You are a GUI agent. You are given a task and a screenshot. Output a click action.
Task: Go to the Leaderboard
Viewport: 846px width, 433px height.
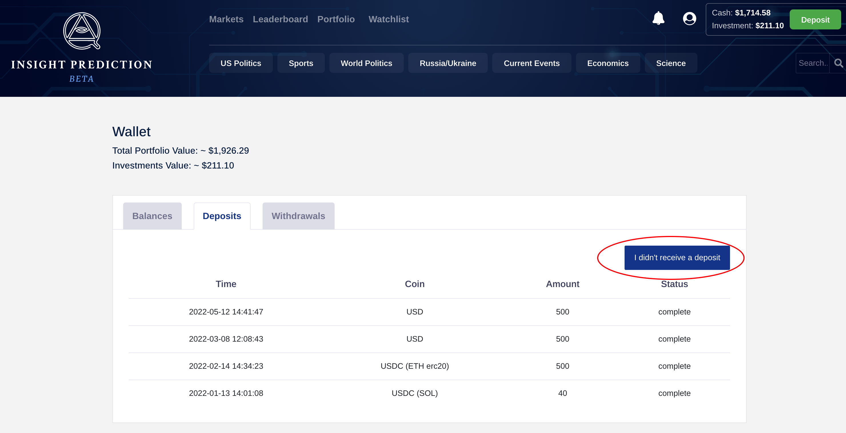pos(280,19)
